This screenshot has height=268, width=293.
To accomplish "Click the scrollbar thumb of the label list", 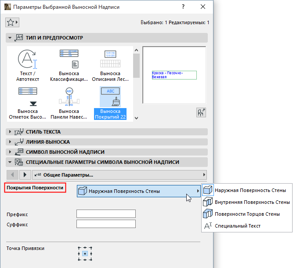I will 137,65.
